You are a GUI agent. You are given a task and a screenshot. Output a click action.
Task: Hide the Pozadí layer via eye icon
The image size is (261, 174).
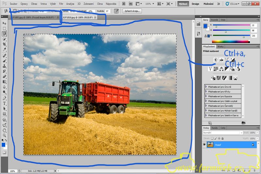(x=205, y=144)
